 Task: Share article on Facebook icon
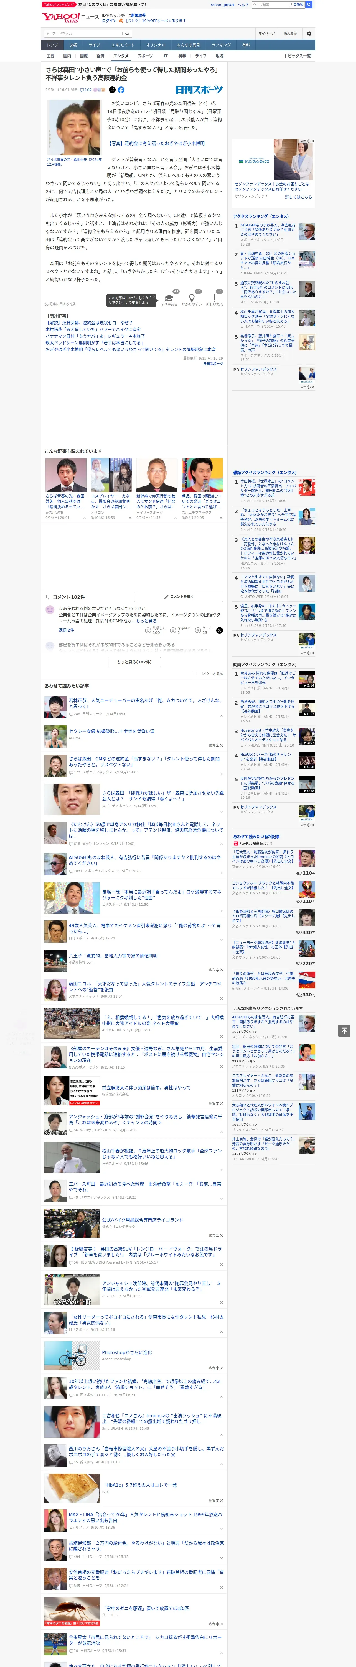pyautogui.click(x=121, y=90)
